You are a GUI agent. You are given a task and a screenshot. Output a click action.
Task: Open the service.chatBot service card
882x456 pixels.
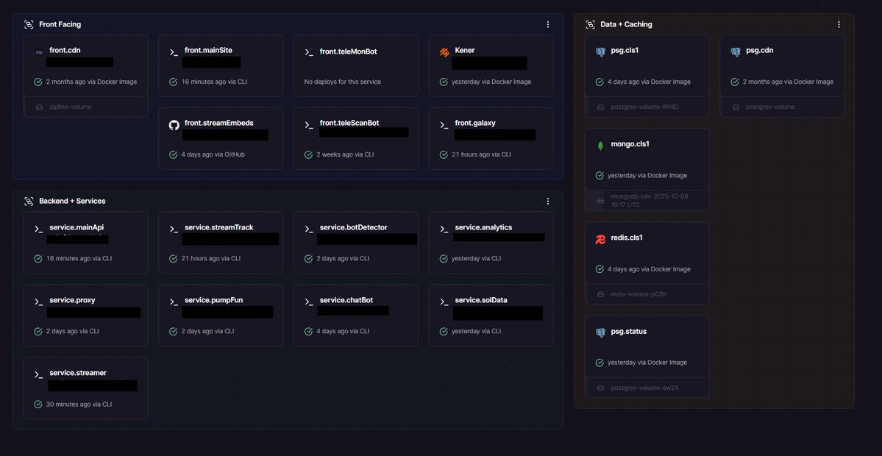[356, 315]
